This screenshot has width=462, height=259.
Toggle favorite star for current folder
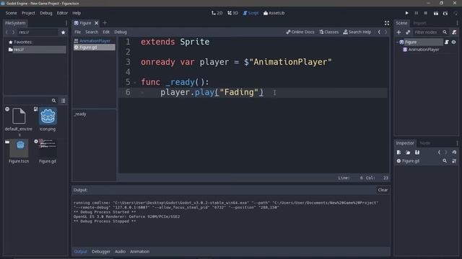click(x=63, y=32)
